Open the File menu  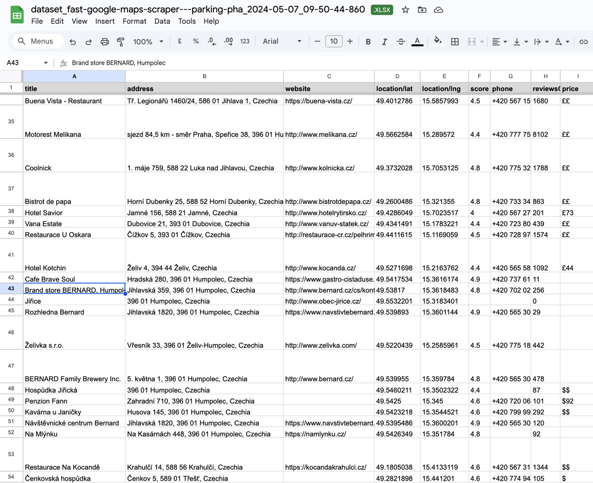coord(37,21)
